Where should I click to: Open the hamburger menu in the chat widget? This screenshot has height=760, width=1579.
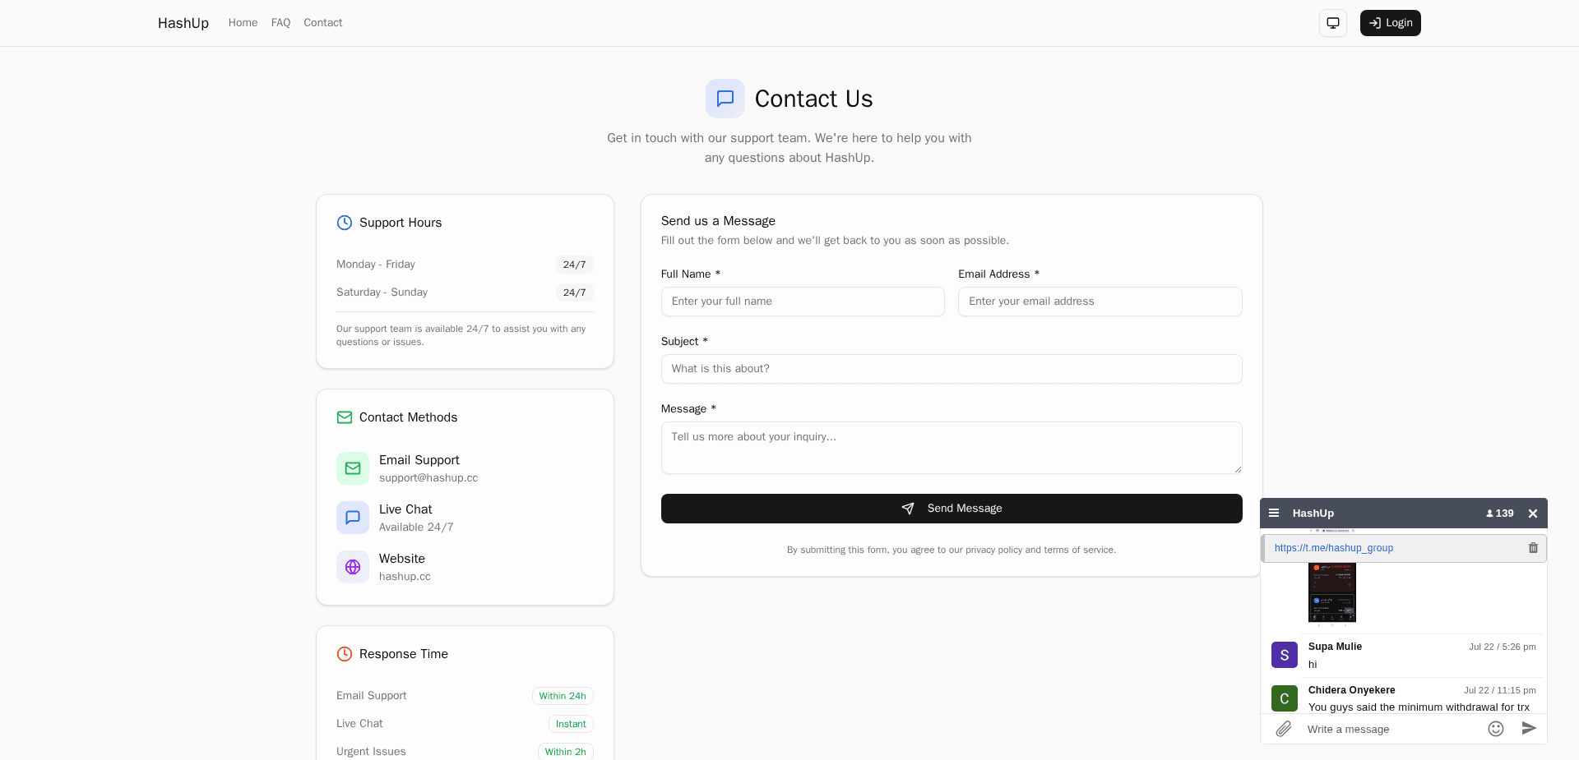1274,513
